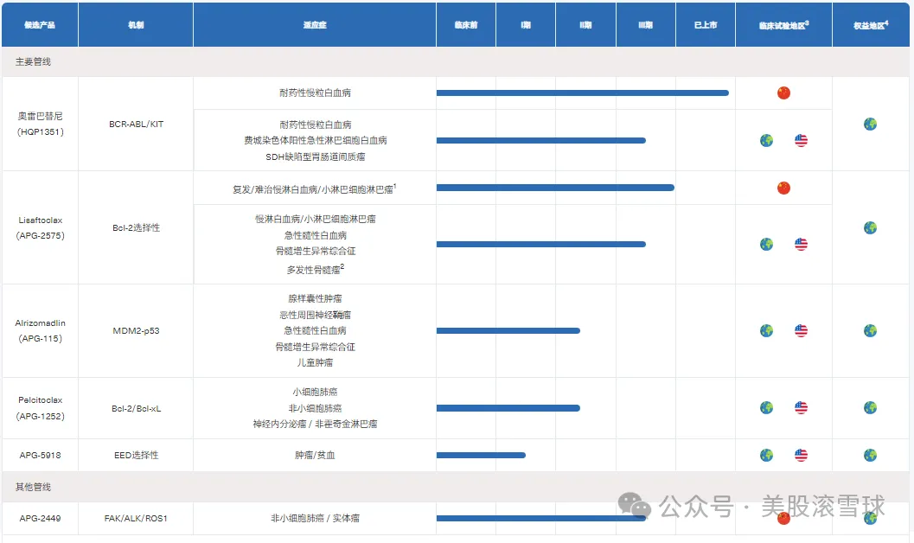Click US flag in 费城染色体阳性 indication row
This screenshot has width=914, height=543.
801,140
